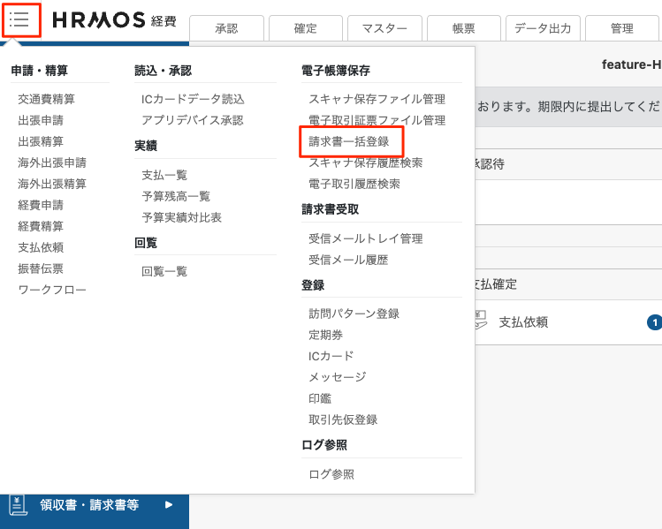Select the 帳票 tab
The height and width of the screenshot is (529, 662).
tap(463, 28)
